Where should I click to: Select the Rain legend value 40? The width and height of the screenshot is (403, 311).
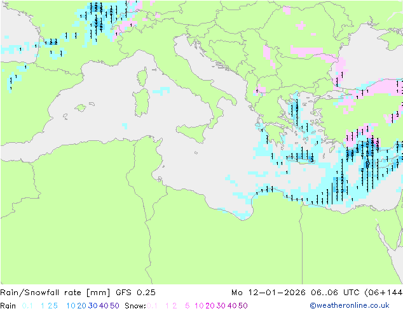pyautogui.click(x=104, y=306)
